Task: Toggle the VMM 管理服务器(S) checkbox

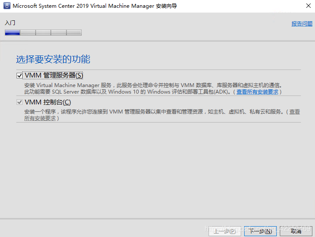Action: (20, 76)
